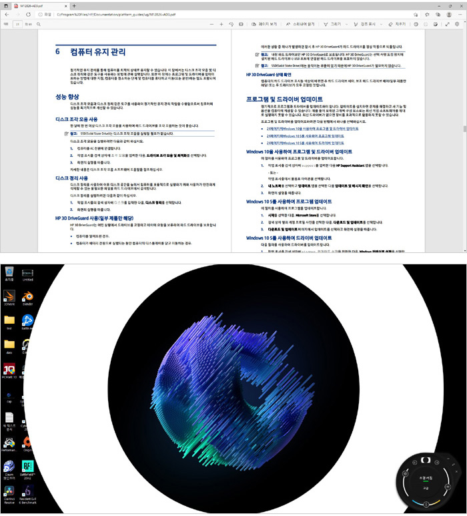This screenshot has height=516, width=467.
Task: Open the data folder on desktop
Action: pos(9,346)
